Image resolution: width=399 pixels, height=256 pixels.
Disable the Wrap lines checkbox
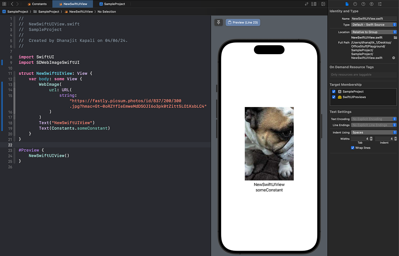click(353, 148)
